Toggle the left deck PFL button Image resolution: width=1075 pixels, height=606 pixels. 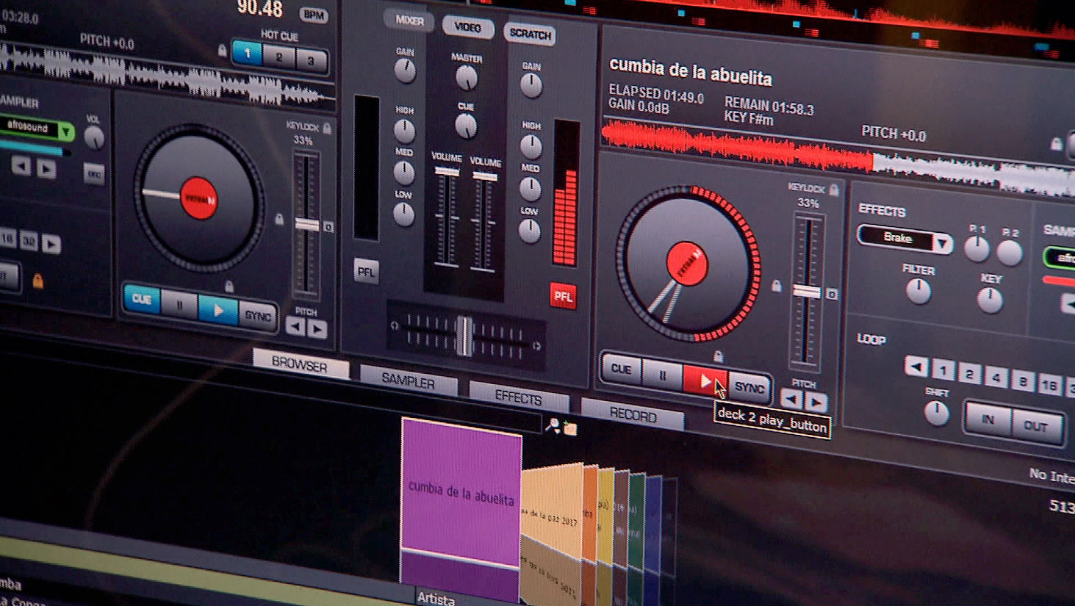[366, 272]
